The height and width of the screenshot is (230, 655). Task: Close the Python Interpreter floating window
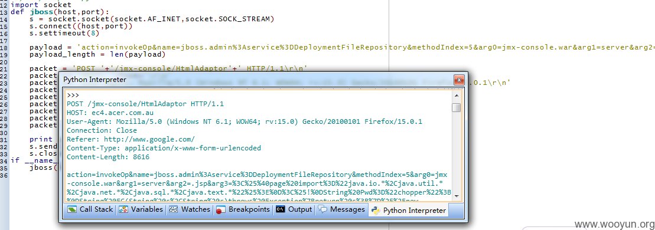click(x=459, y=80)
